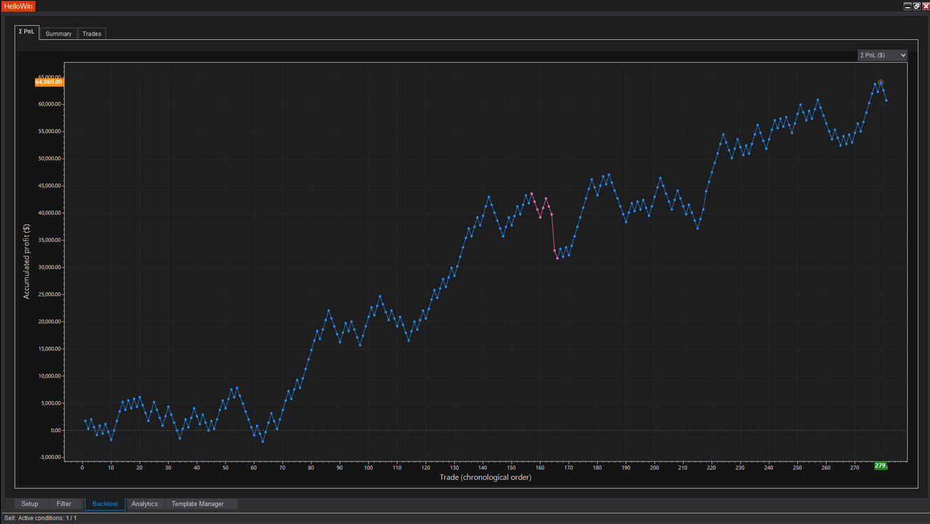Image resolution: width=930 pixels, height=524 pixels.
Task: Click the green 279 trade marker
Action: click(x=880, y=465)
